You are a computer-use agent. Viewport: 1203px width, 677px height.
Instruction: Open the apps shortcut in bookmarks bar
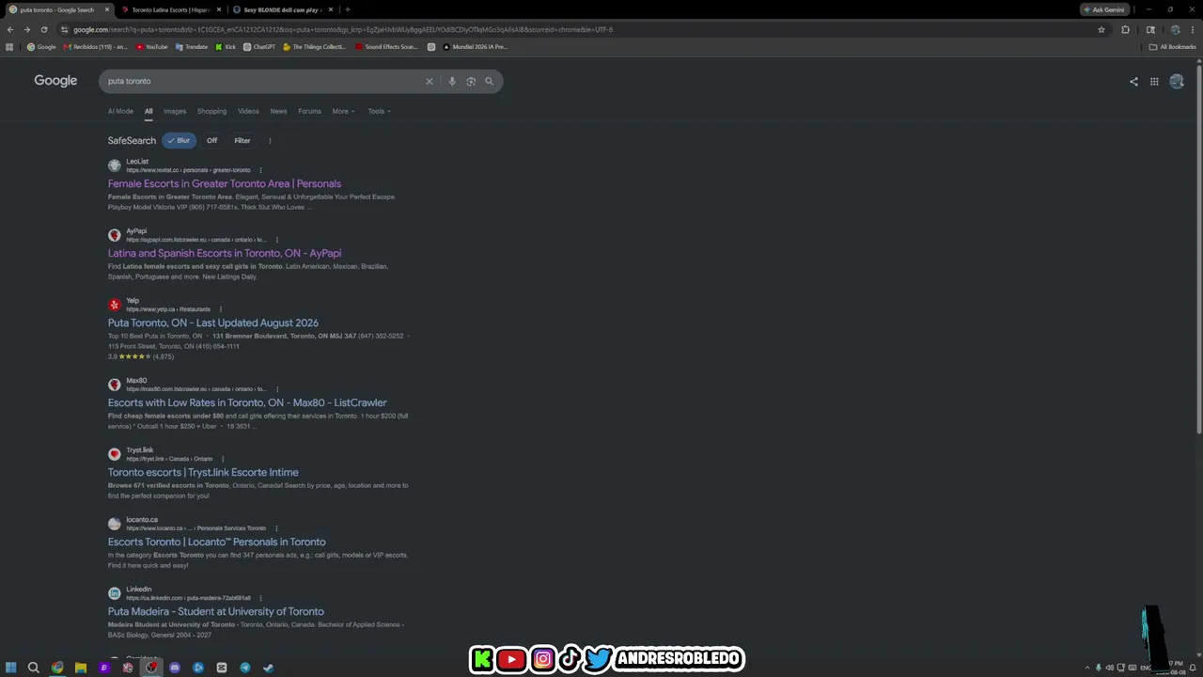click(x=10, y=47)
